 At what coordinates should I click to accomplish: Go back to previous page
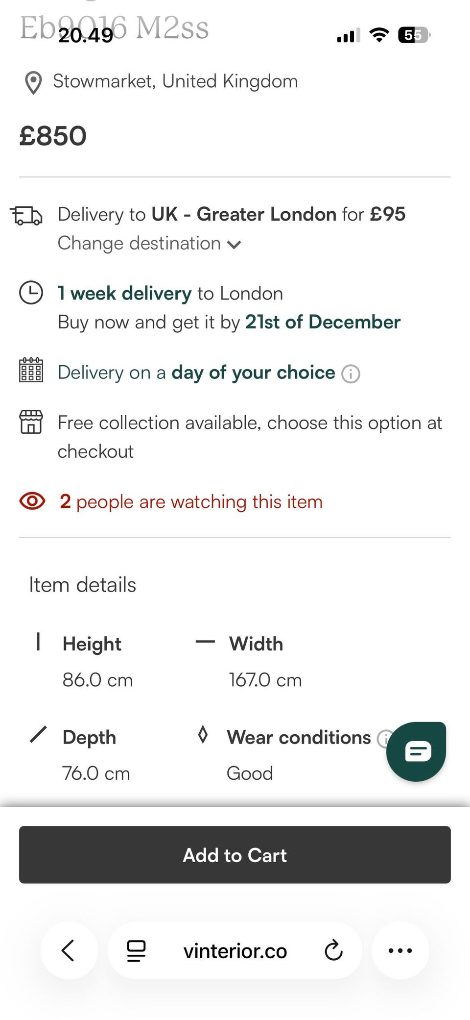(x=69, y=950)
